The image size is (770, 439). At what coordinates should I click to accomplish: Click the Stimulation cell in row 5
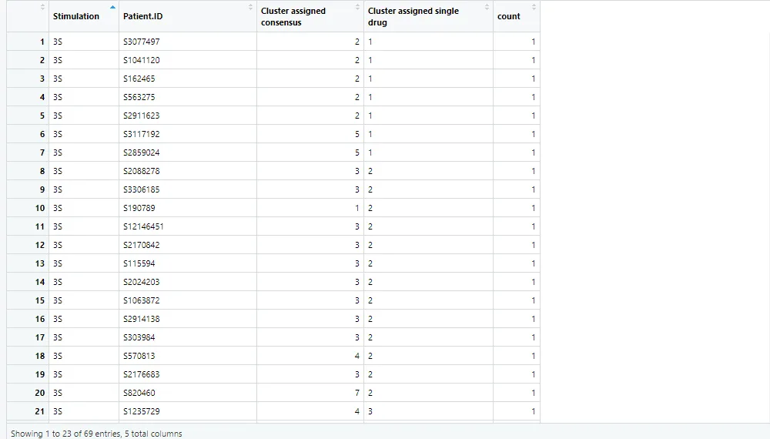coord(58,116)
